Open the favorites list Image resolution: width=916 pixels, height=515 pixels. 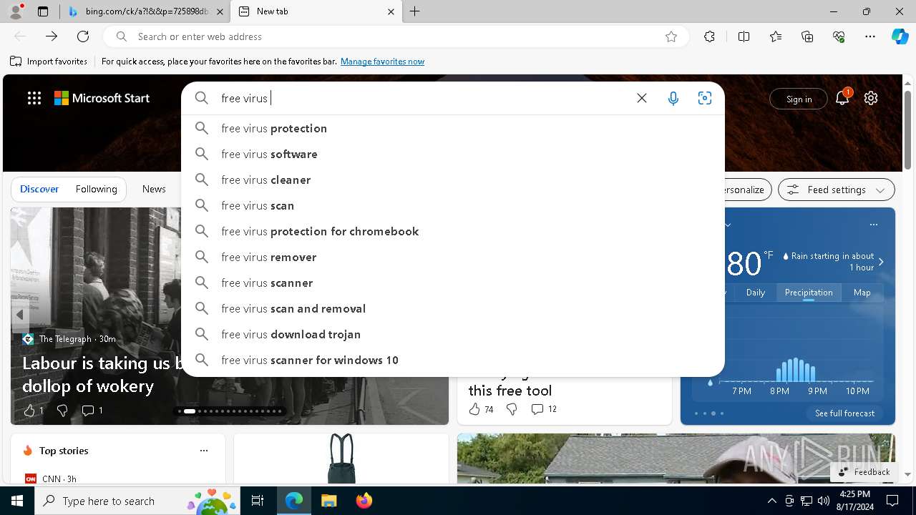(776, 36)
